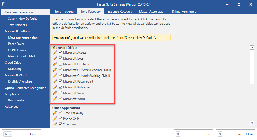Screen dimensions: 257x140
Task: Toggle Microsoft Outlook (Reading EMail) checkbox
Action: (x=60, y=70)
